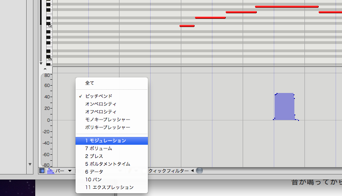342x196 pixels.
Task: Click the controller lane layout icon
Action: (42, 171)
